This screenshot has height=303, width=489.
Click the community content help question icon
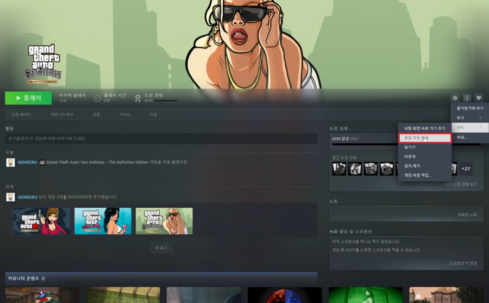pos(43,279)
